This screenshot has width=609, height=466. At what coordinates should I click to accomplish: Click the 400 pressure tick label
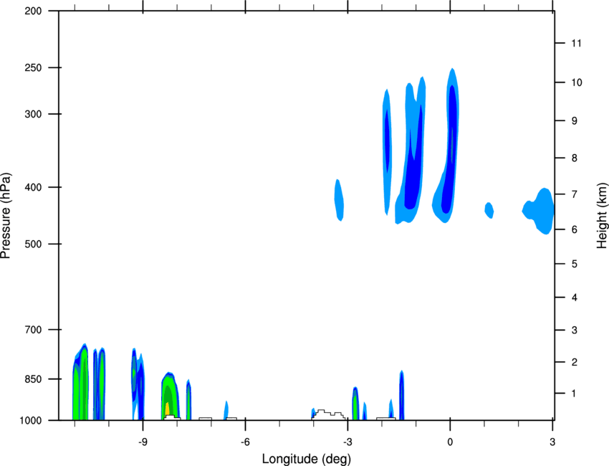click(x=33, y=187)
